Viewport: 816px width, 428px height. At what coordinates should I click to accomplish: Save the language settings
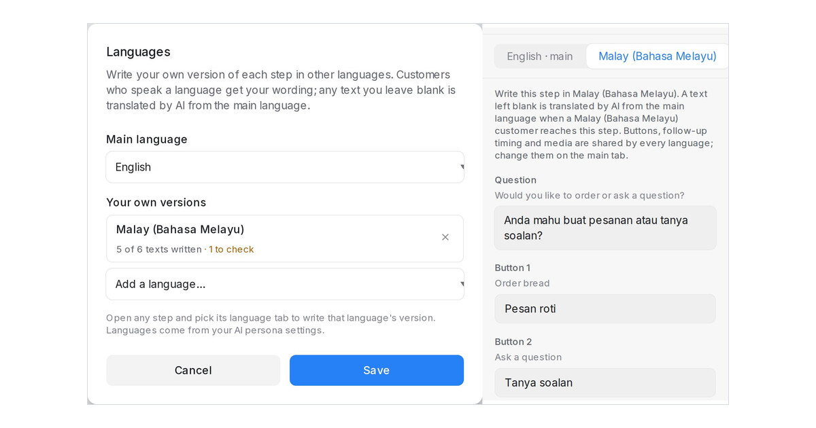[377, 370]
